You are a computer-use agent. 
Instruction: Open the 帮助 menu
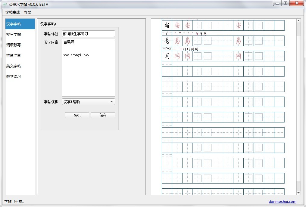[x=28, y=12]
